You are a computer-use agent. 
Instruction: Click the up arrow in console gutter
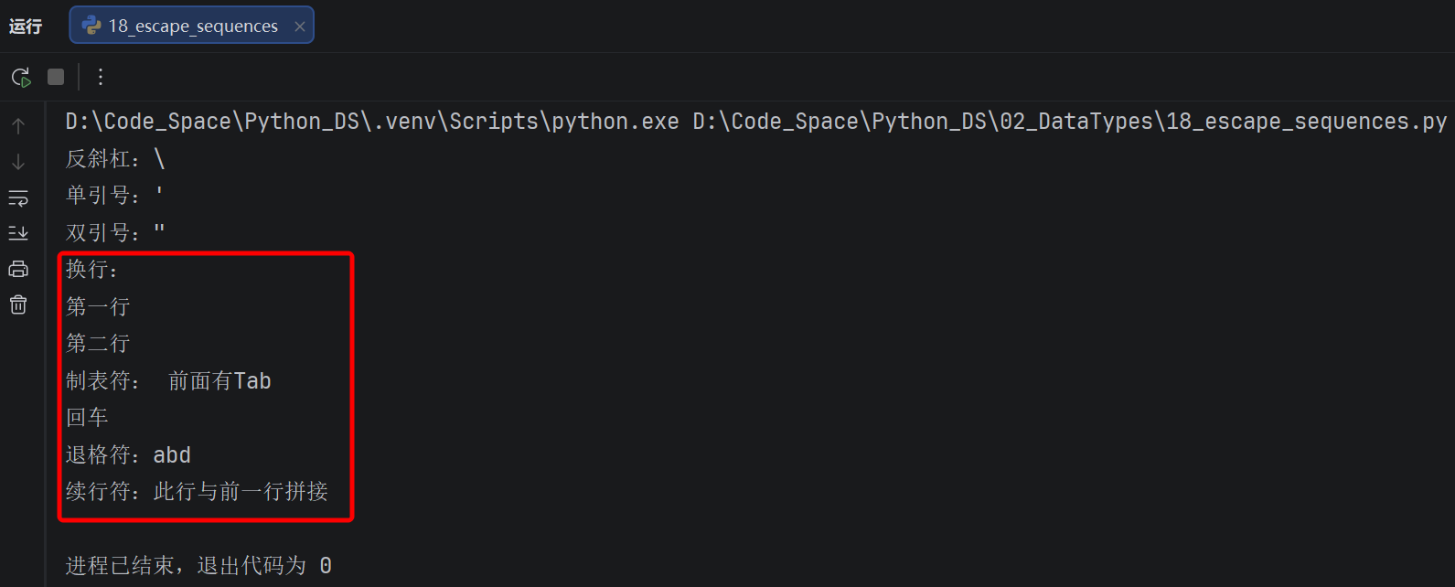(18, 126)
